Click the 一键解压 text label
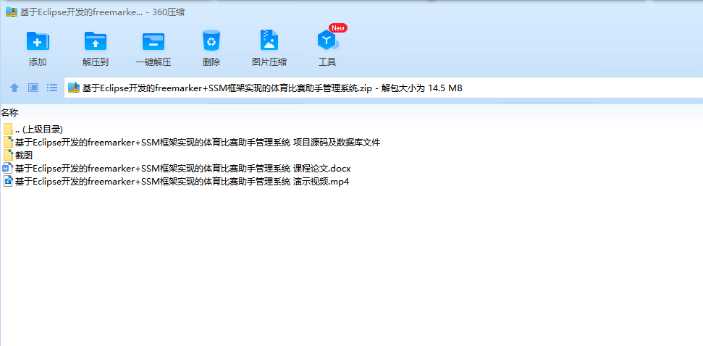Viewport: 703px width, 346px height. pyautogui.click(x=153, y=62)
